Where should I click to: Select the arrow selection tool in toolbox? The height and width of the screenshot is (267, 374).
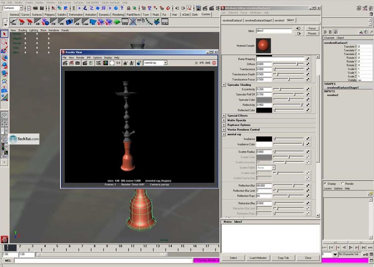click(4, 34)
